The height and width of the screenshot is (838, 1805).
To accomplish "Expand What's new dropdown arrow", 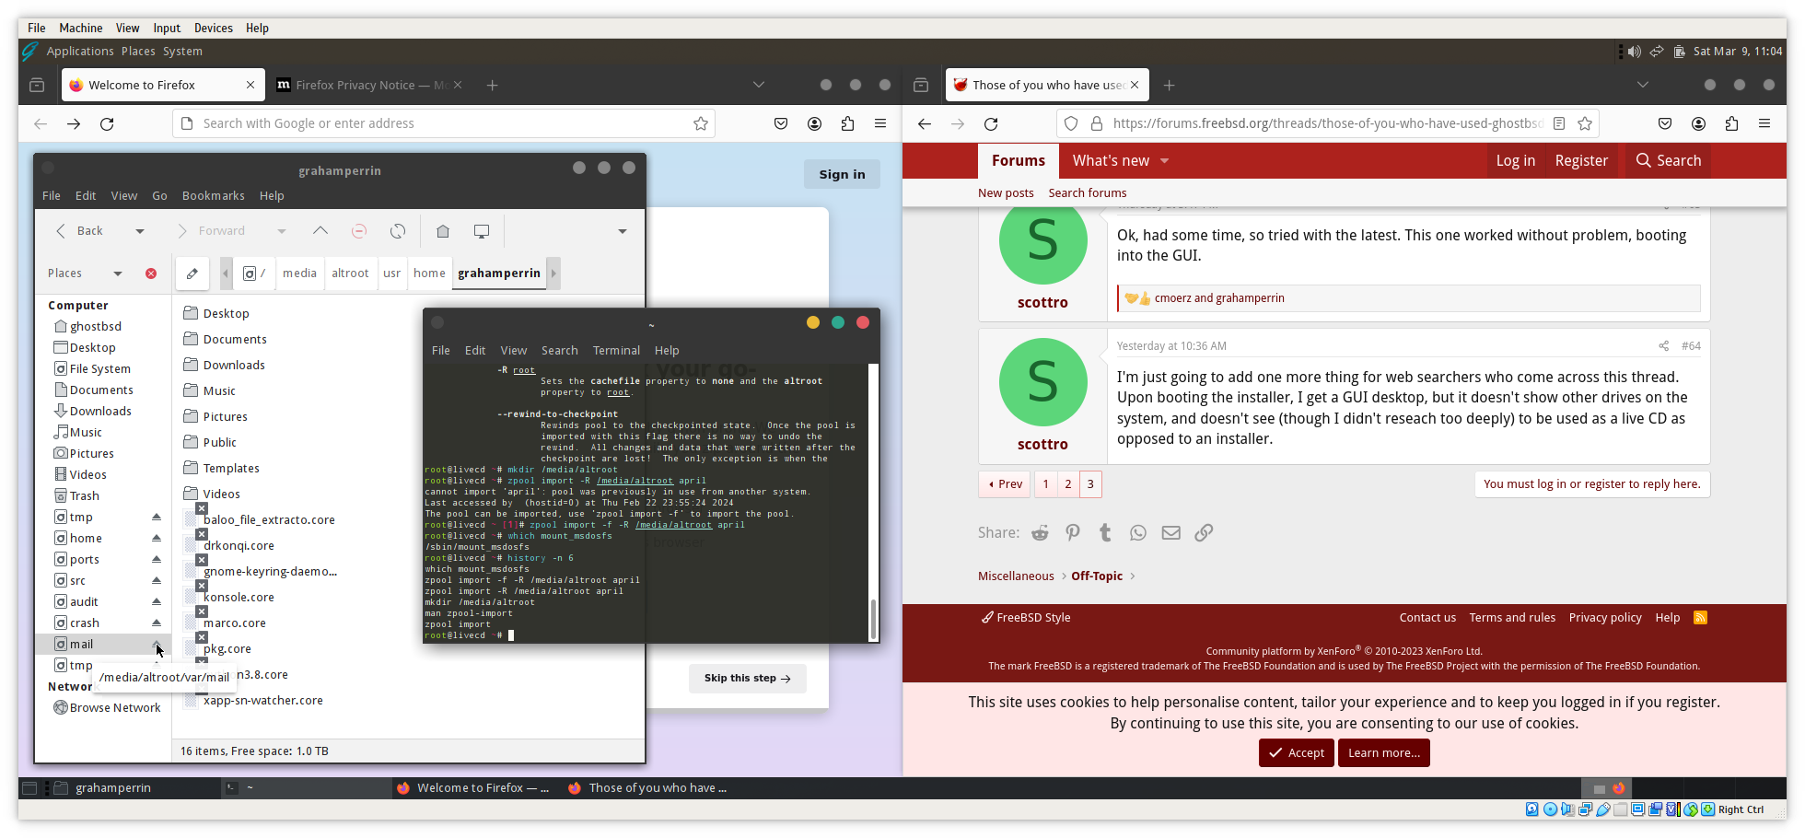I will coord(1164,161).
